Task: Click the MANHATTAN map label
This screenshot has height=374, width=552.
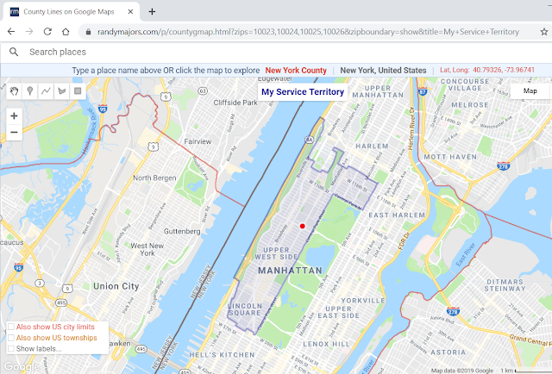Action: point(290,271)
